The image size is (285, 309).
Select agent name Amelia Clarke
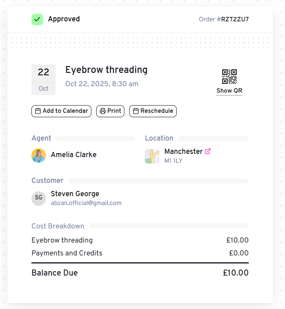click(x=74, y=155)
